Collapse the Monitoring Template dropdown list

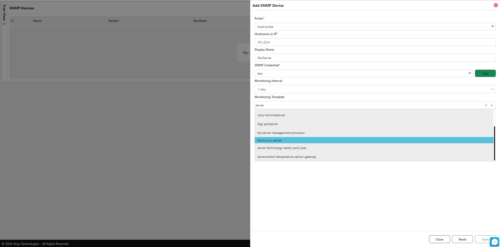(492, 105)
